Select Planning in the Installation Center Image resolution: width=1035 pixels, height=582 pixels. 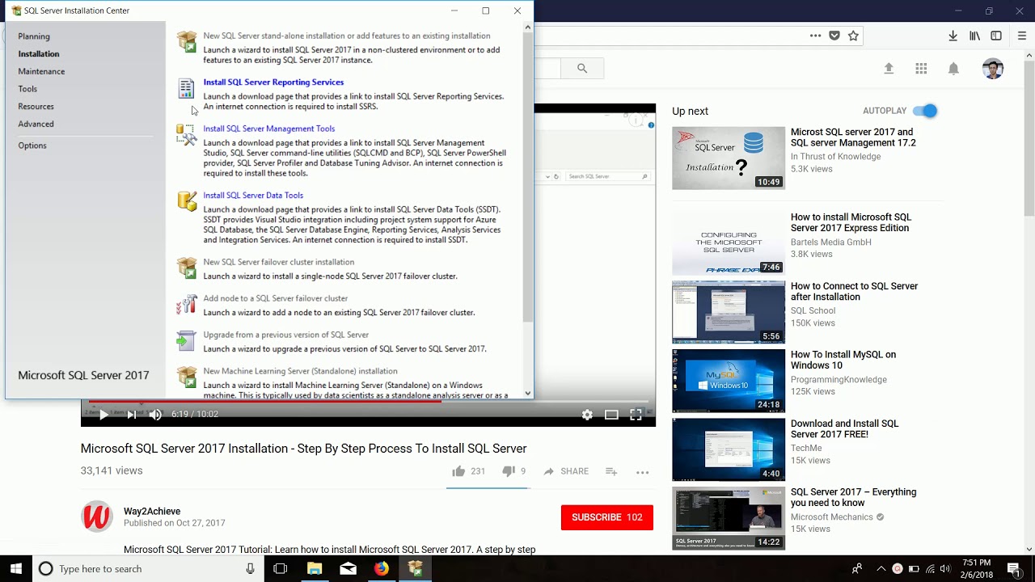coord(34,36)
